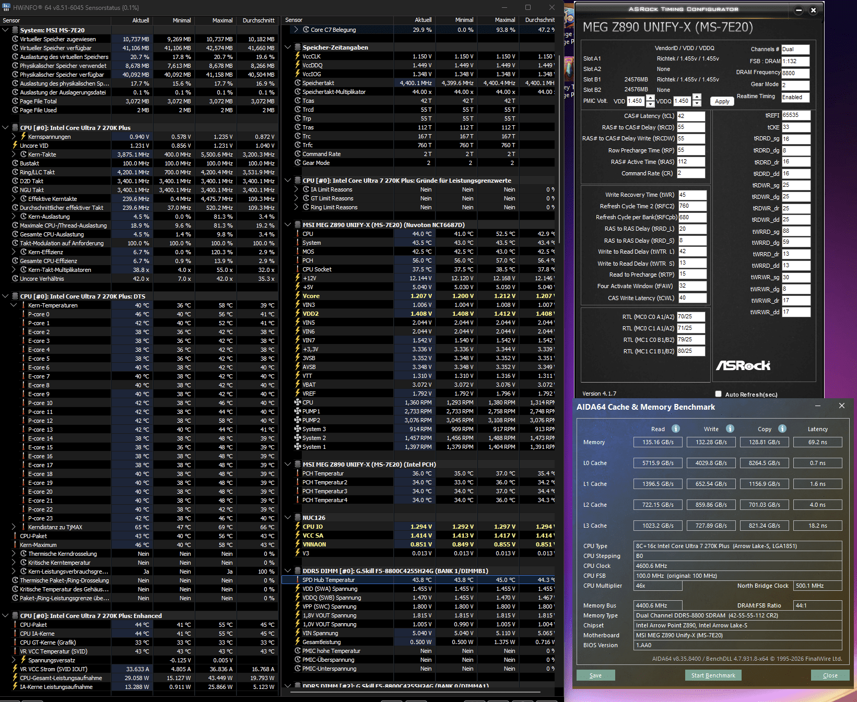Screen dimensions: 857x702
Task: Click the clock icon beside Bustakt row
Action: (15, 163)
